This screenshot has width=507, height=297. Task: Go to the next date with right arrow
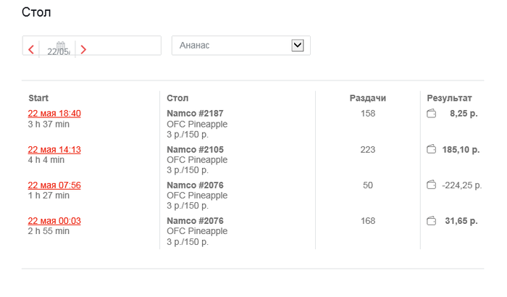click(x=83, y=50)
